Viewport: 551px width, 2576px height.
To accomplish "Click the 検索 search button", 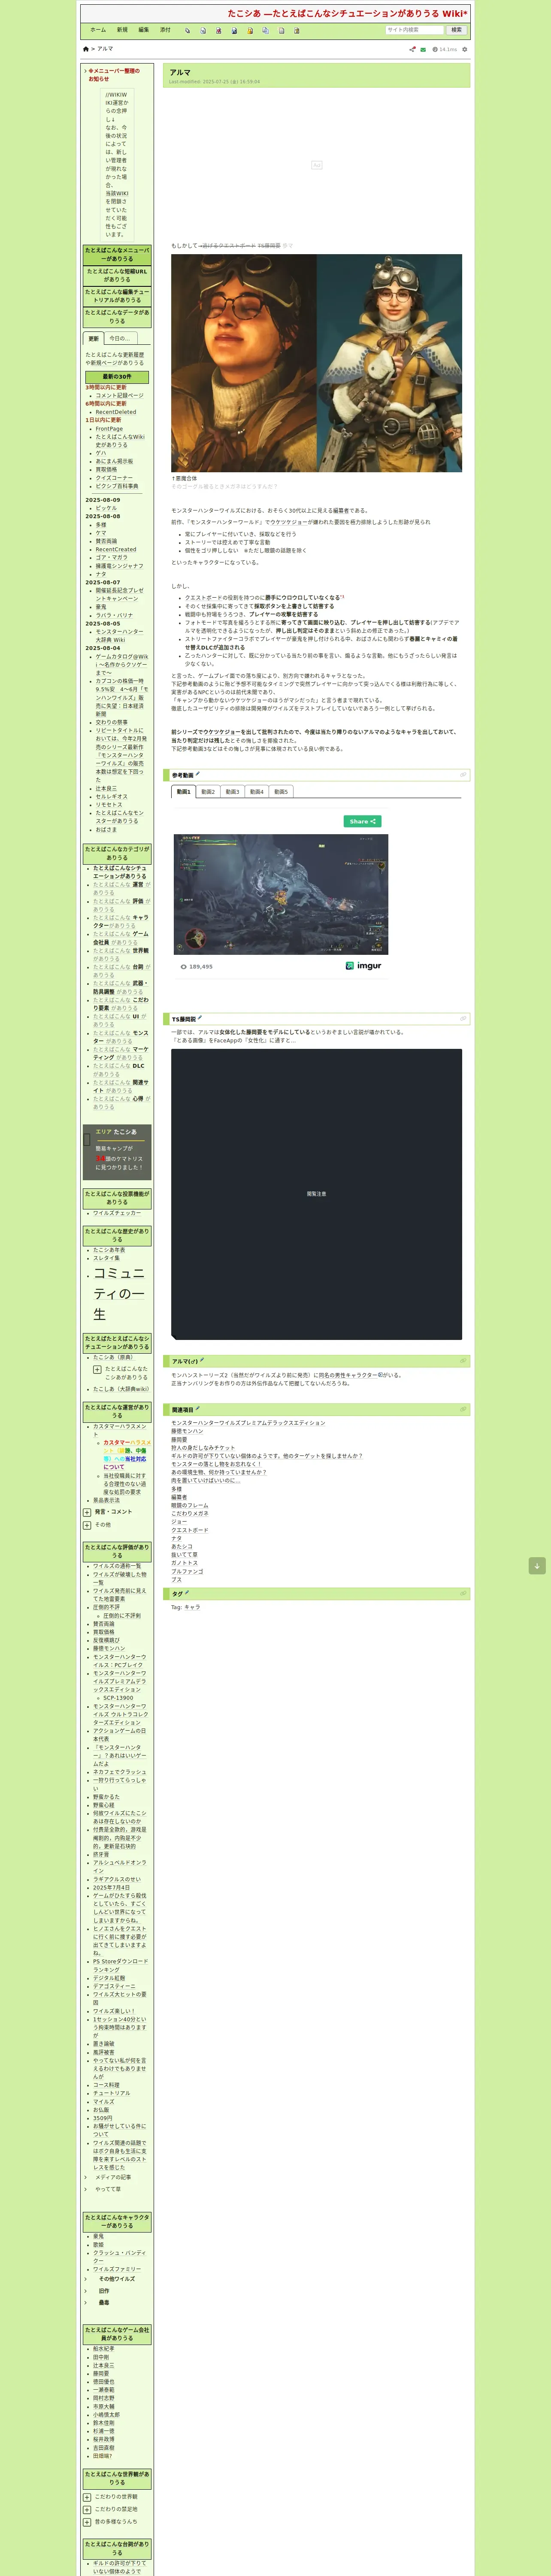I will tap(456, 30).
